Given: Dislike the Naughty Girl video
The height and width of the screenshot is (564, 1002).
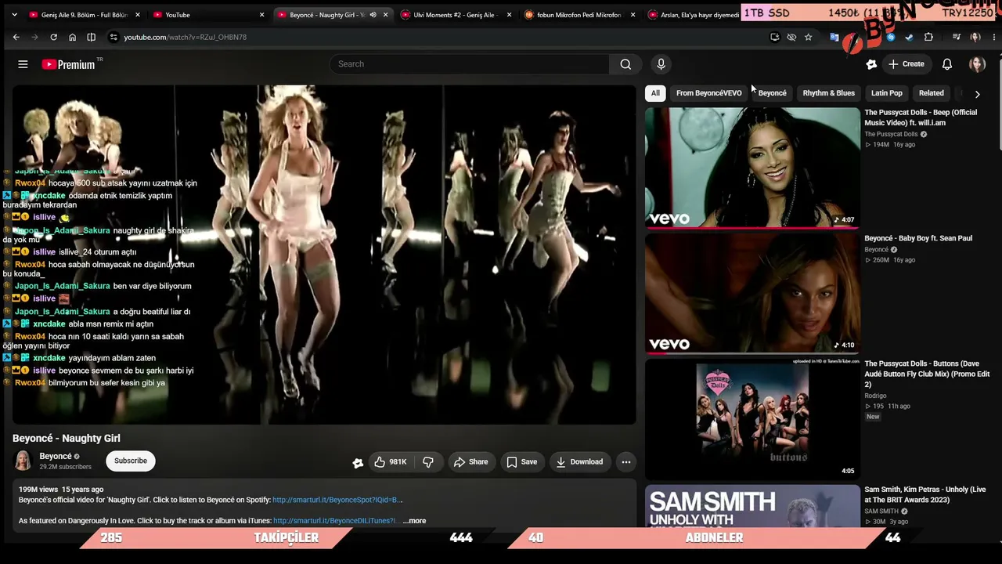Looking at the screenshot, I should (x=428, y=462).
